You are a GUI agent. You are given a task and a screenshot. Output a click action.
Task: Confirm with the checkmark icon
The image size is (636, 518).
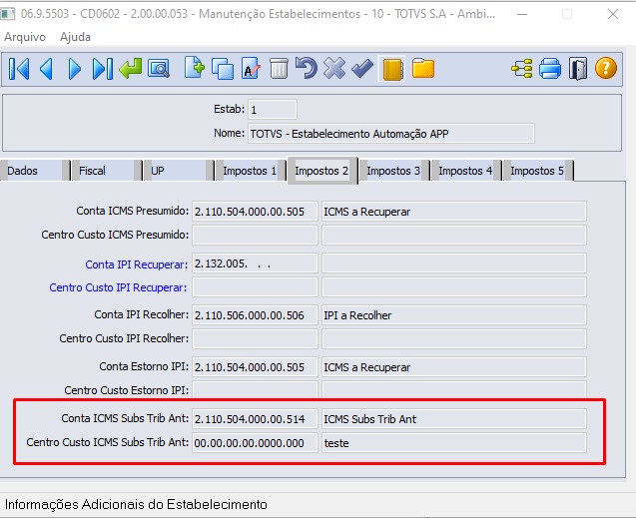pos(362,68)
